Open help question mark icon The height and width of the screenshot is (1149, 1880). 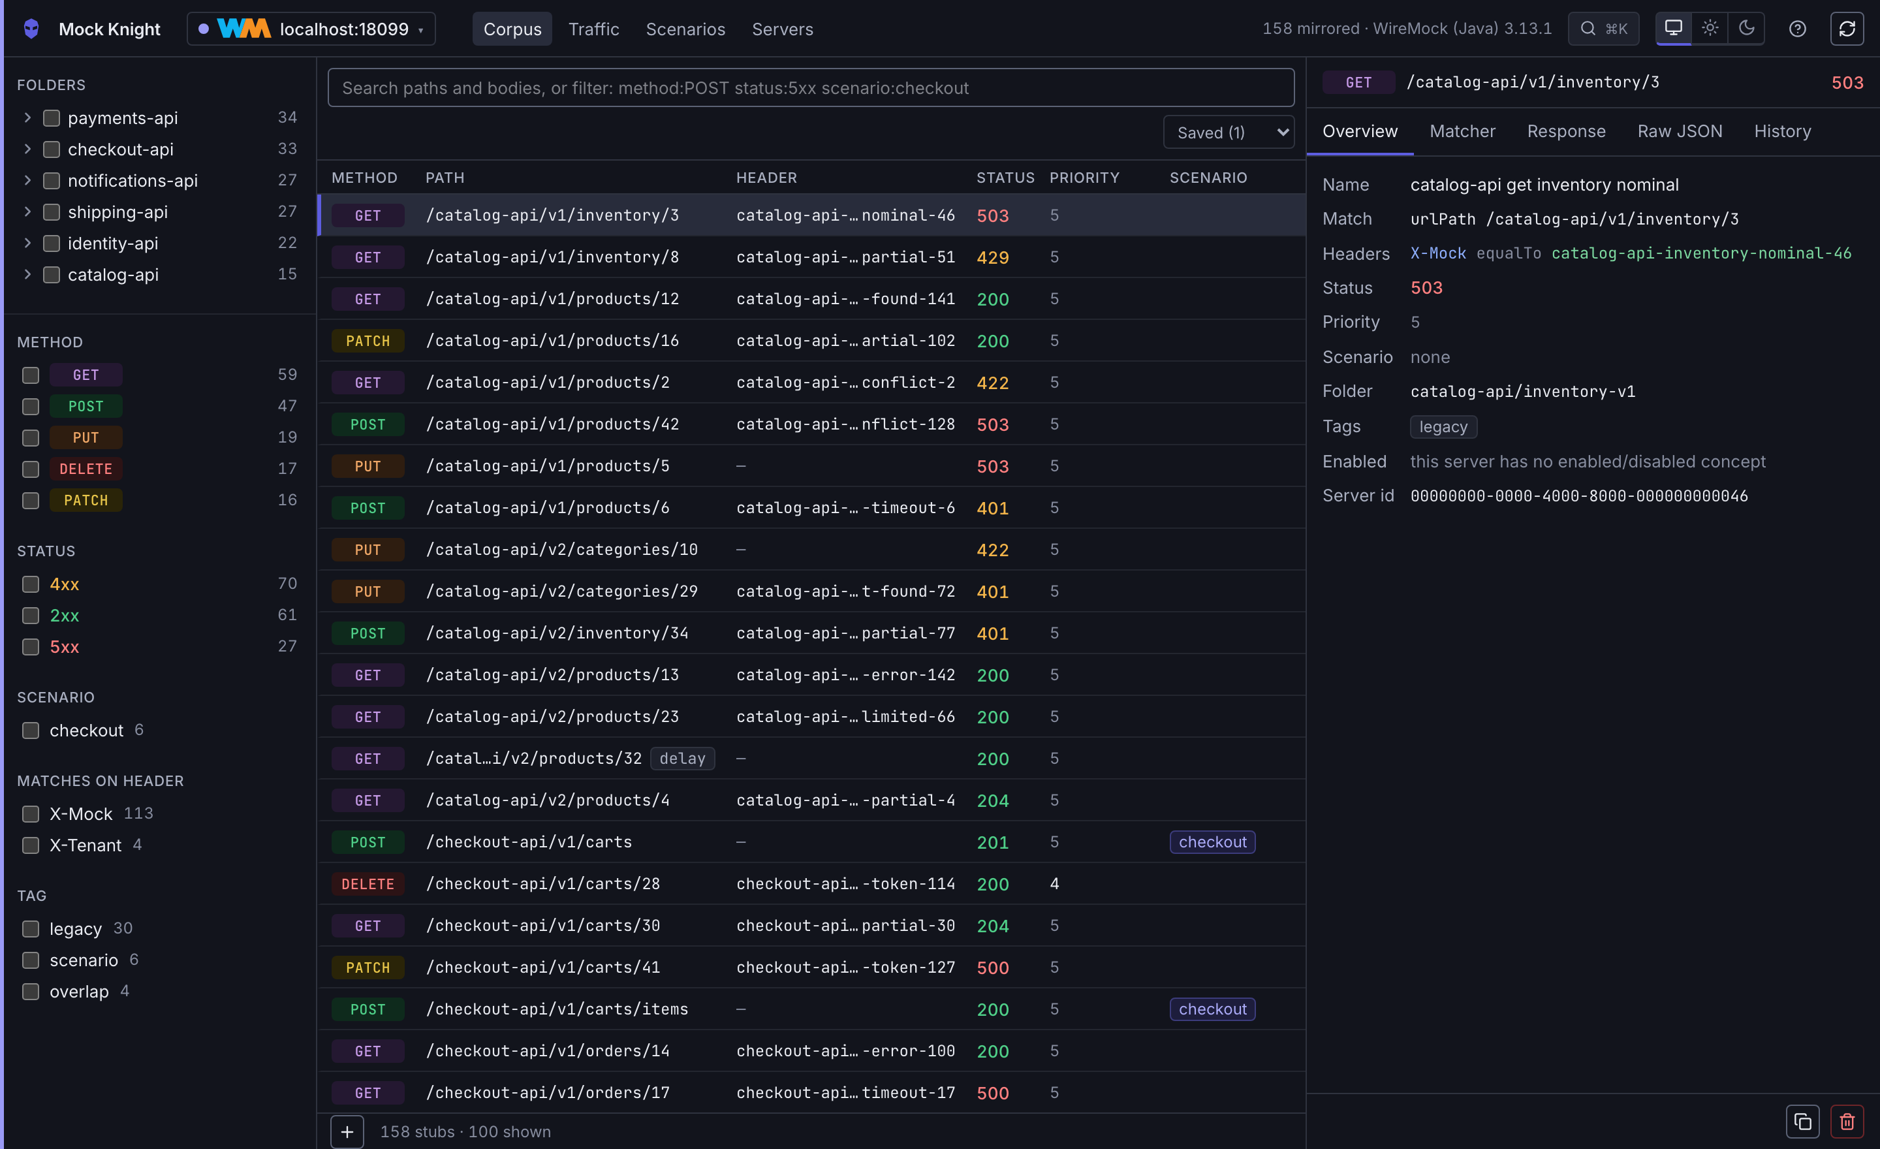pyautogui.click(x=1798, y=29)
